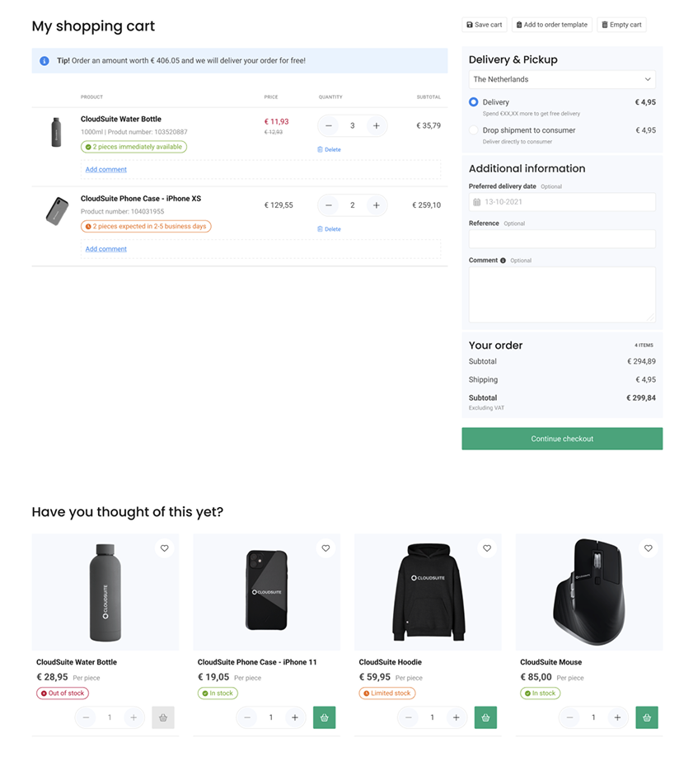The height and width of the screenshot is (757, 698).
Task: Click Add comment under Phone Case iPhone XS
Action: (106, 249)
